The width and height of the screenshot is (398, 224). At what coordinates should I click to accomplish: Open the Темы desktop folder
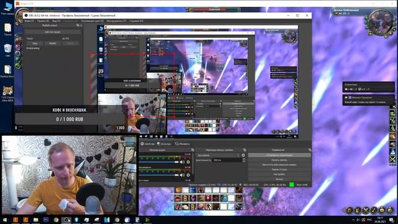(x=7, y=29)
